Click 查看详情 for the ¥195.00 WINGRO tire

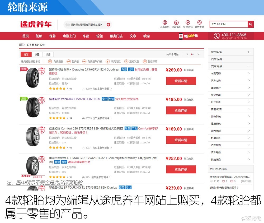[181, 110]
